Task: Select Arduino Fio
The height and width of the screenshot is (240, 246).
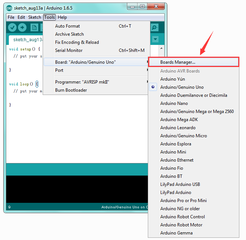Action: 193,168
